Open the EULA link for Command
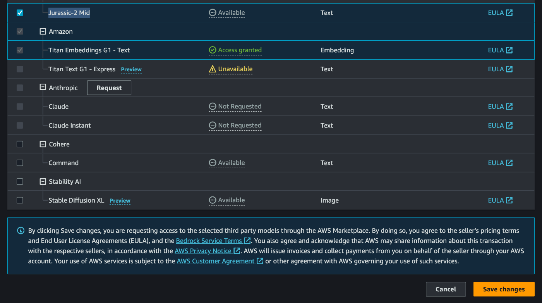542x303 pixels. point(500,163)
